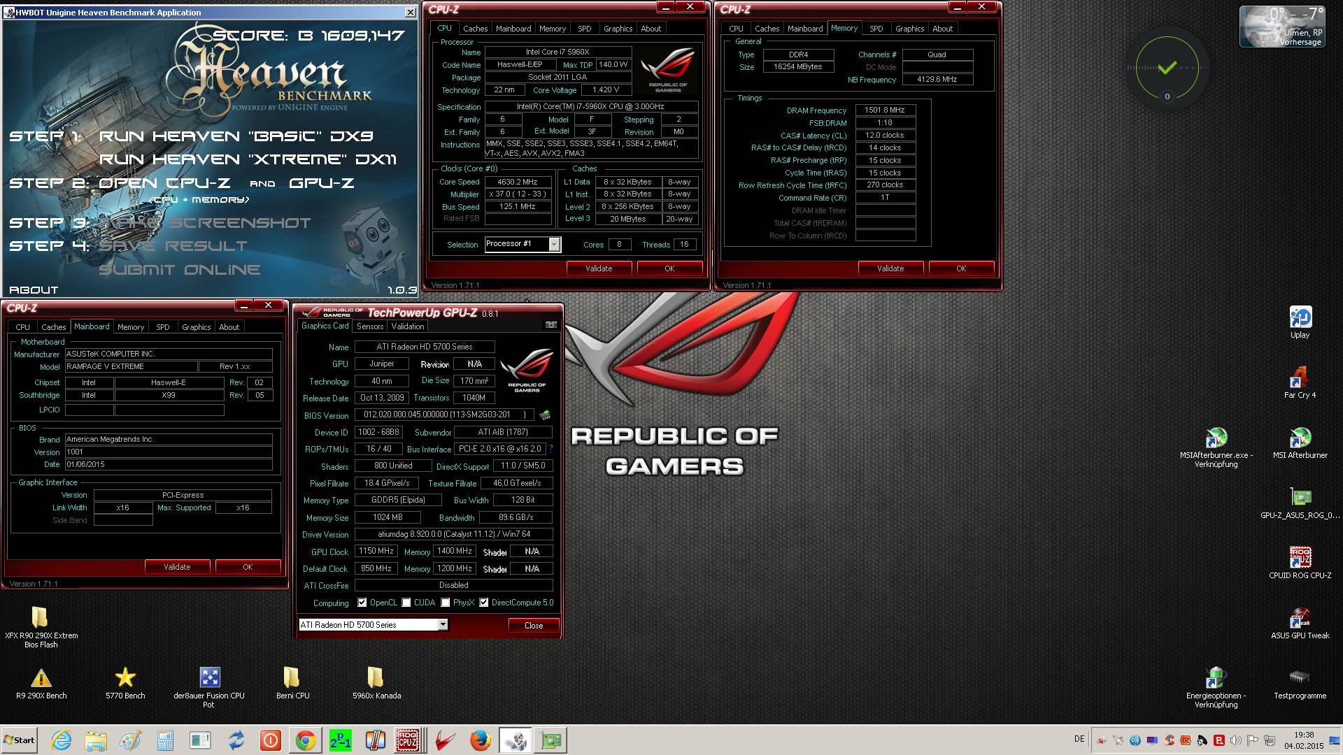
Task: Switch to the Validation tab in GPU-Z
Action: 408,326
